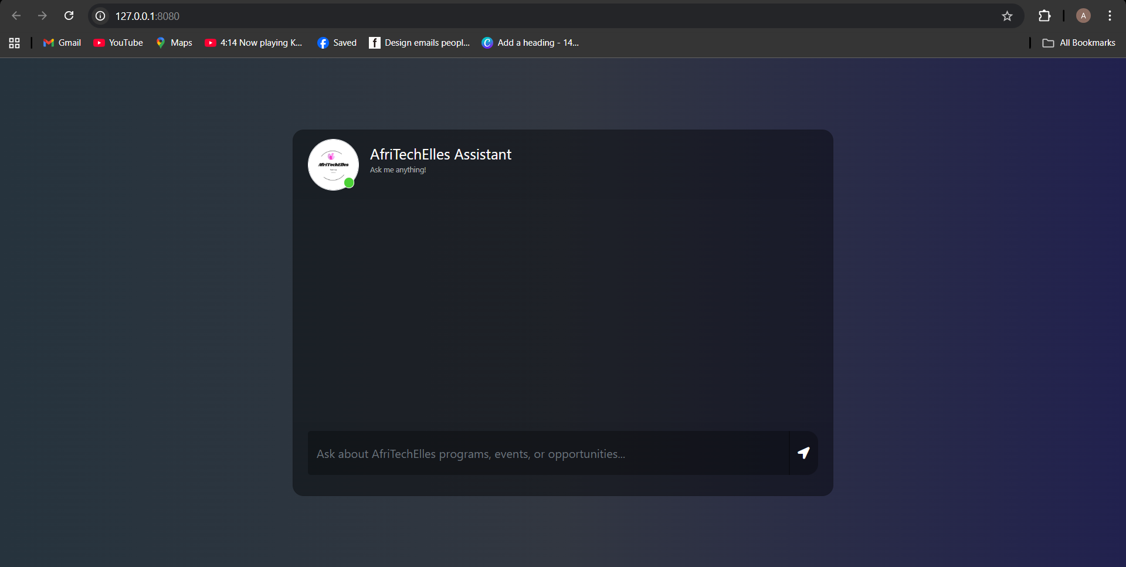
Task: Click the browser back navigation arrow
Action: point(16,16)
